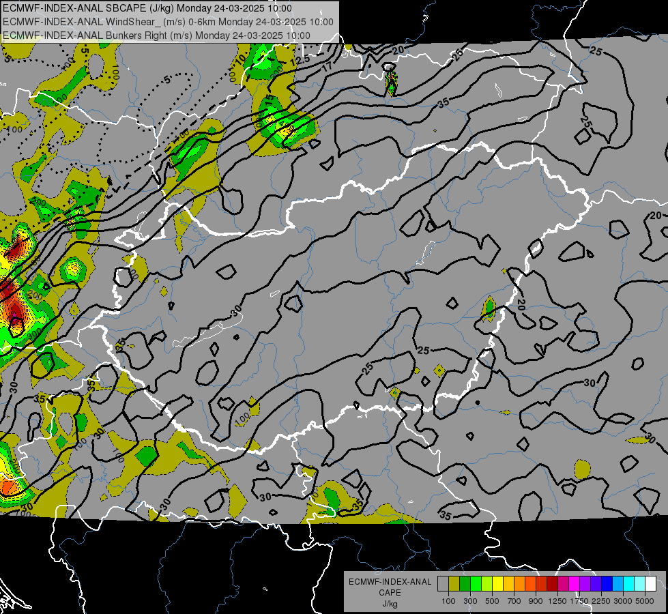Pick the bright magenta swatch before 1750

(x=575, y=584)
